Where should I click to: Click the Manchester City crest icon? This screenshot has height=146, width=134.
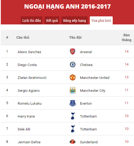pos(73,90)
